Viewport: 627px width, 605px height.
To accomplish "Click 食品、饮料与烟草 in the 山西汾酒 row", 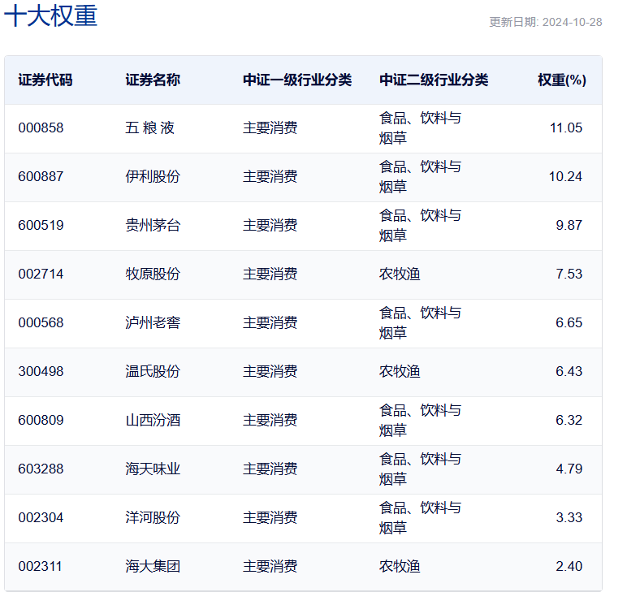I will (420, 421).
